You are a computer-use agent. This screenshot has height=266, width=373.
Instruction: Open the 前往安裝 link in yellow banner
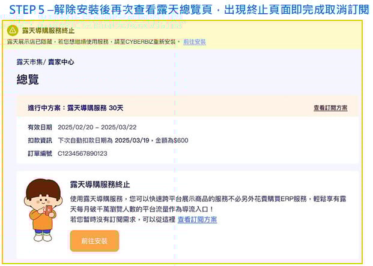195,42
